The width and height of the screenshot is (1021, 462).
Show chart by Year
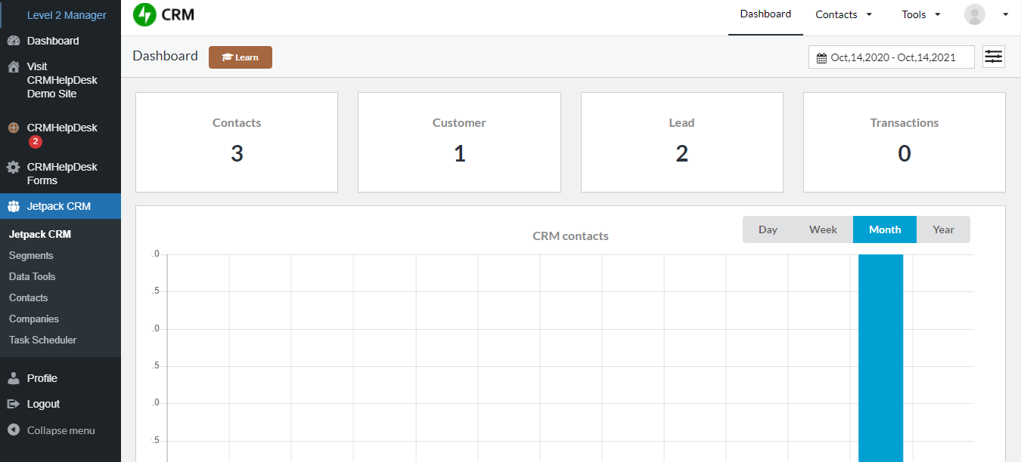point(943,229)
